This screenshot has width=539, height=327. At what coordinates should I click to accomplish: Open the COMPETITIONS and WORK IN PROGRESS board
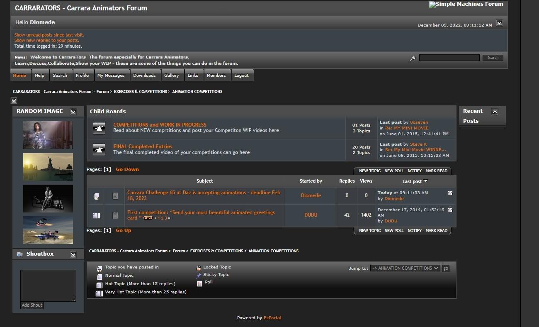pos(160,124)
